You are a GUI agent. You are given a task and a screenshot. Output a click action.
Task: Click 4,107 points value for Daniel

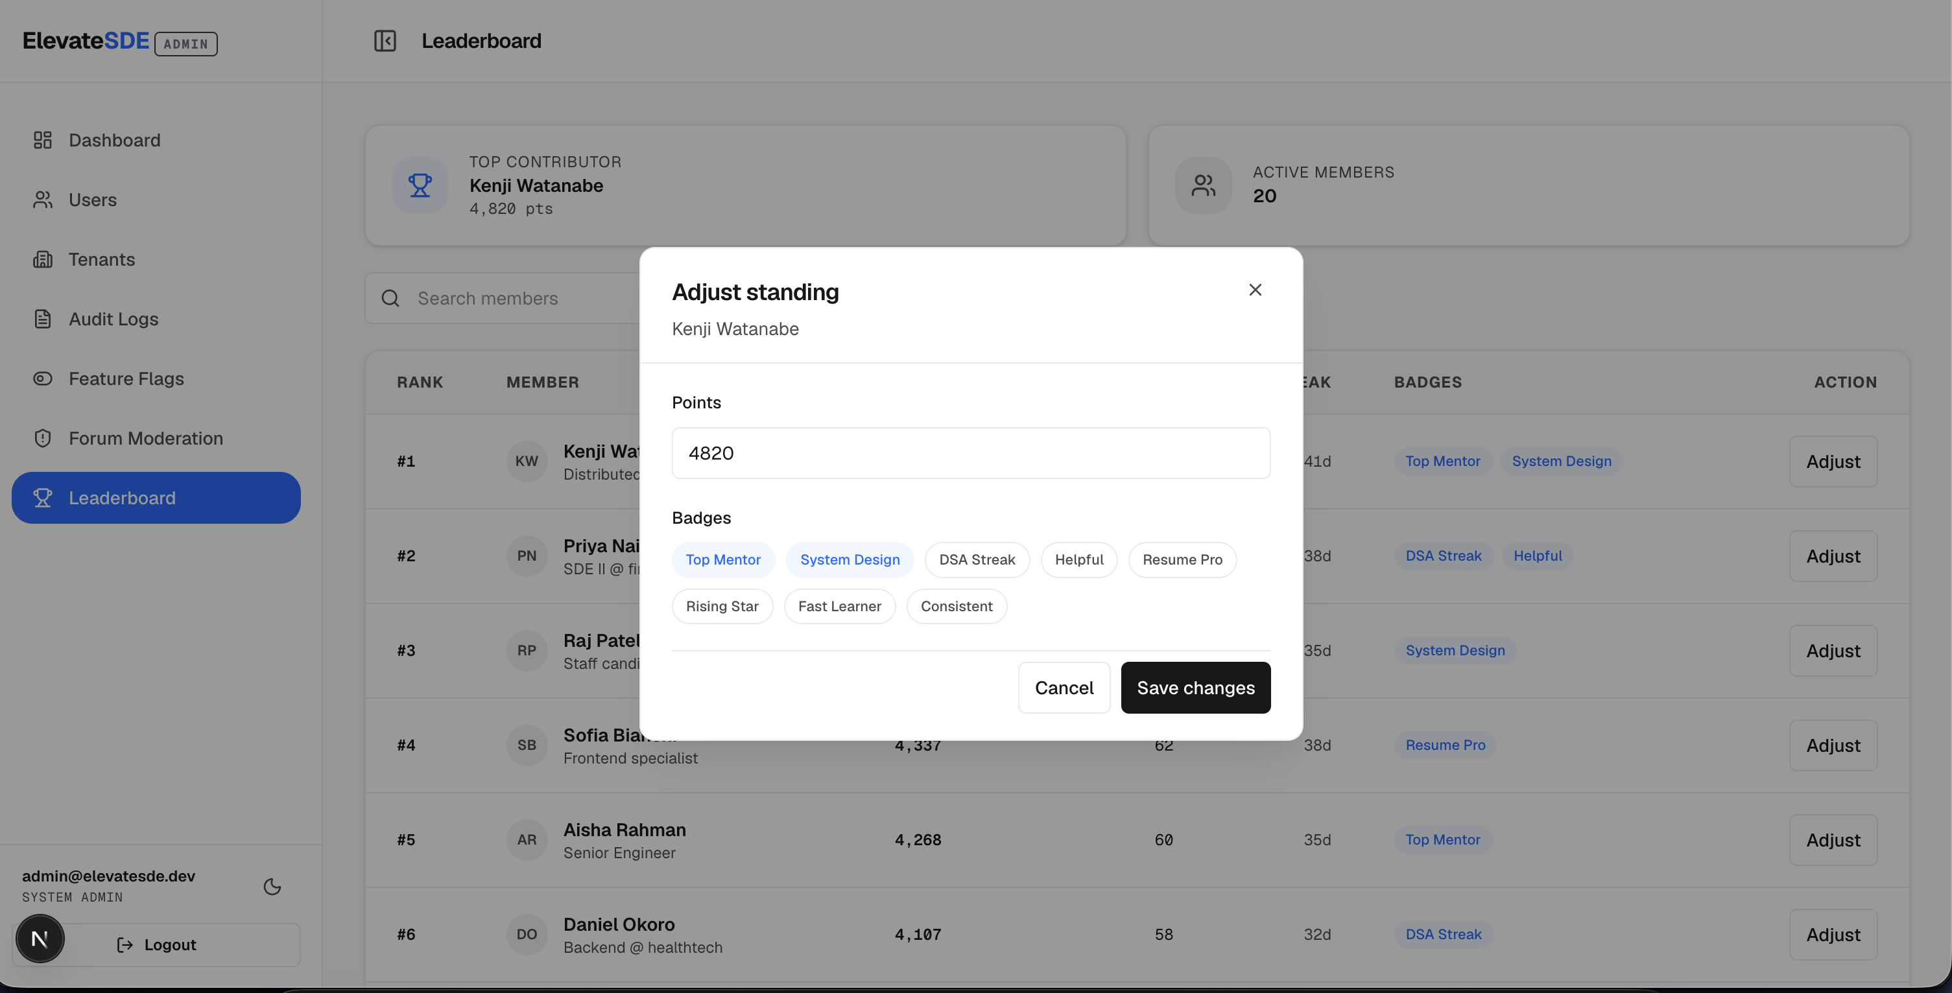(x=918, y=935)
